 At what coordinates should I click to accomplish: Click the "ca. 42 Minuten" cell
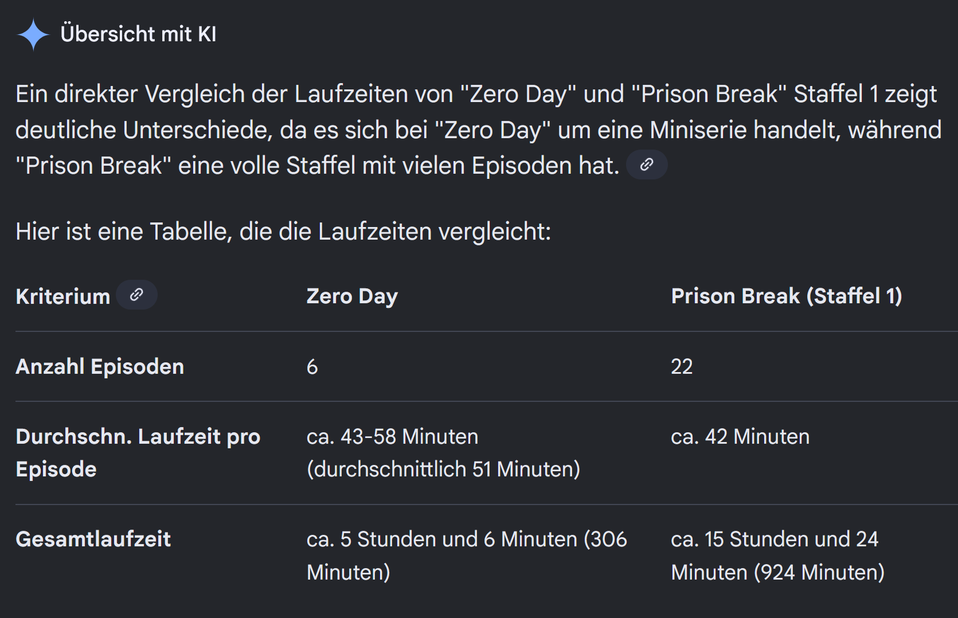click(740, 437)
